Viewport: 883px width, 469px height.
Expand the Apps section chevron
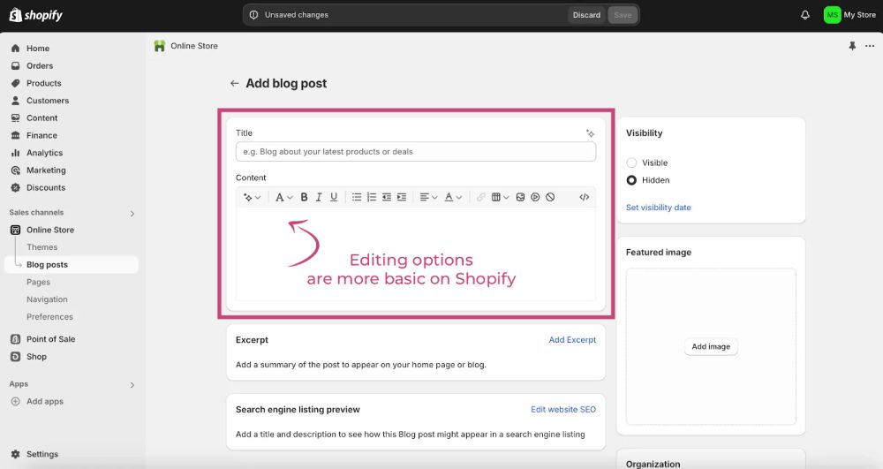[132, 385]
